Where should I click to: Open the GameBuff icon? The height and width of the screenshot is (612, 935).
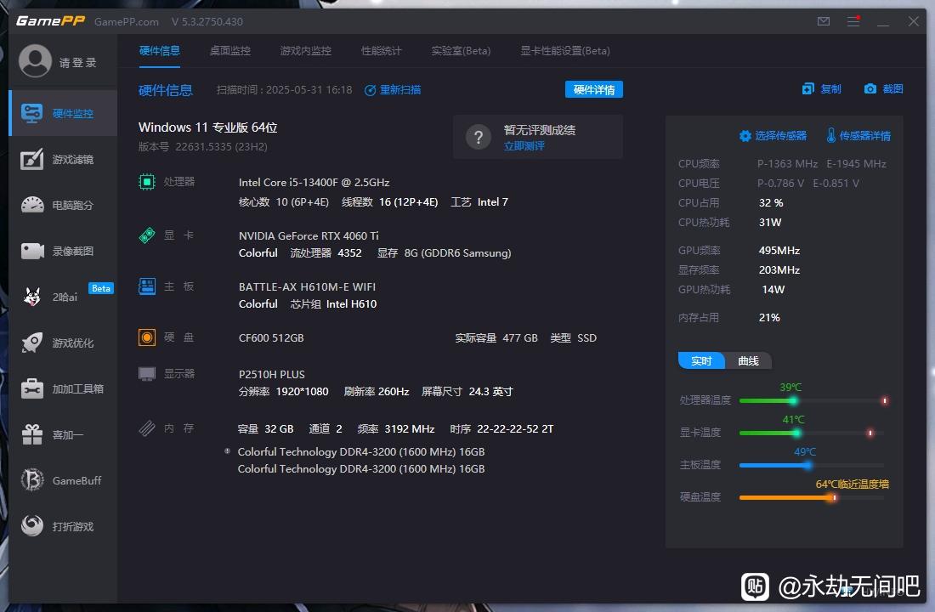[32, 480]
